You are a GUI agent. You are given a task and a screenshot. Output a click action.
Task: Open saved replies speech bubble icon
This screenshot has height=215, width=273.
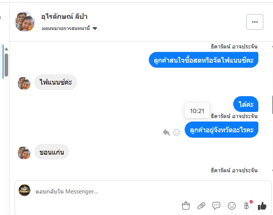(216, 206)
